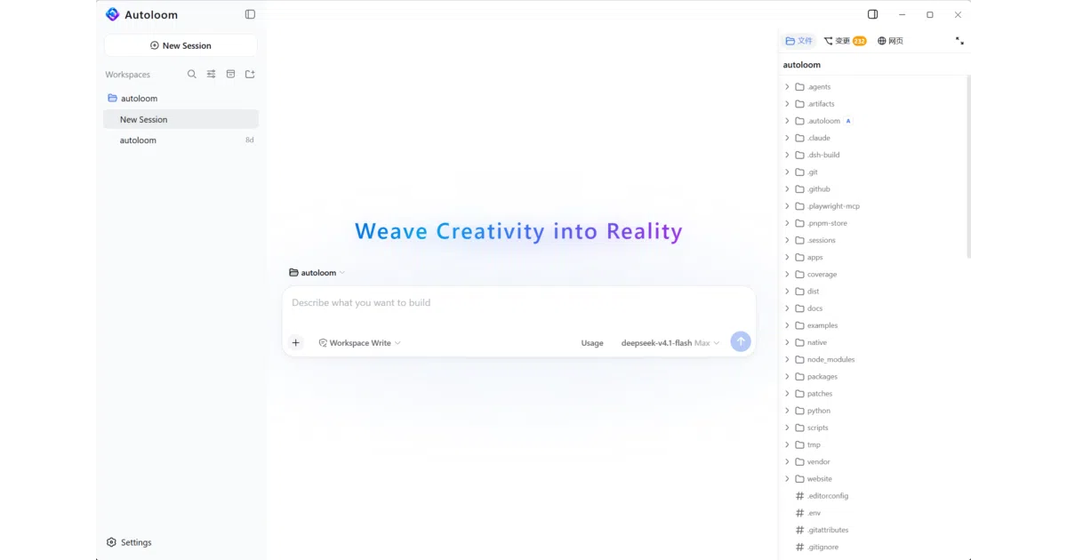Search workspaces with the magnifier icon
Viewport: 1067px width, 560px height.
(192, 75)
